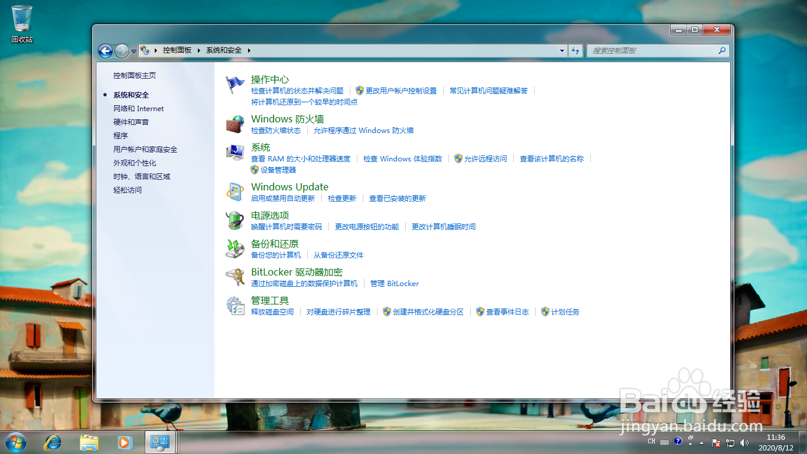This screenshot has width=807, height=454.
Task: Select 用户帐户和家庭安全 in sidebar
Action: (145, 150)
